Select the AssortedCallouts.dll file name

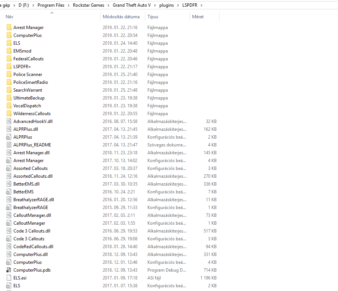tap(33, 176)
